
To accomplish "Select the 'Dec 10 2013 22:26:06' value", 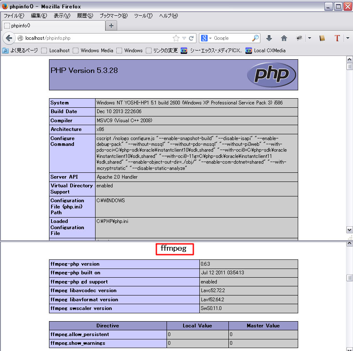I will point(119,111).
